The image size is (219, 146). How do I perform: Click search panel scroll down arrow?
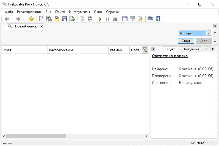click(215, 41)
